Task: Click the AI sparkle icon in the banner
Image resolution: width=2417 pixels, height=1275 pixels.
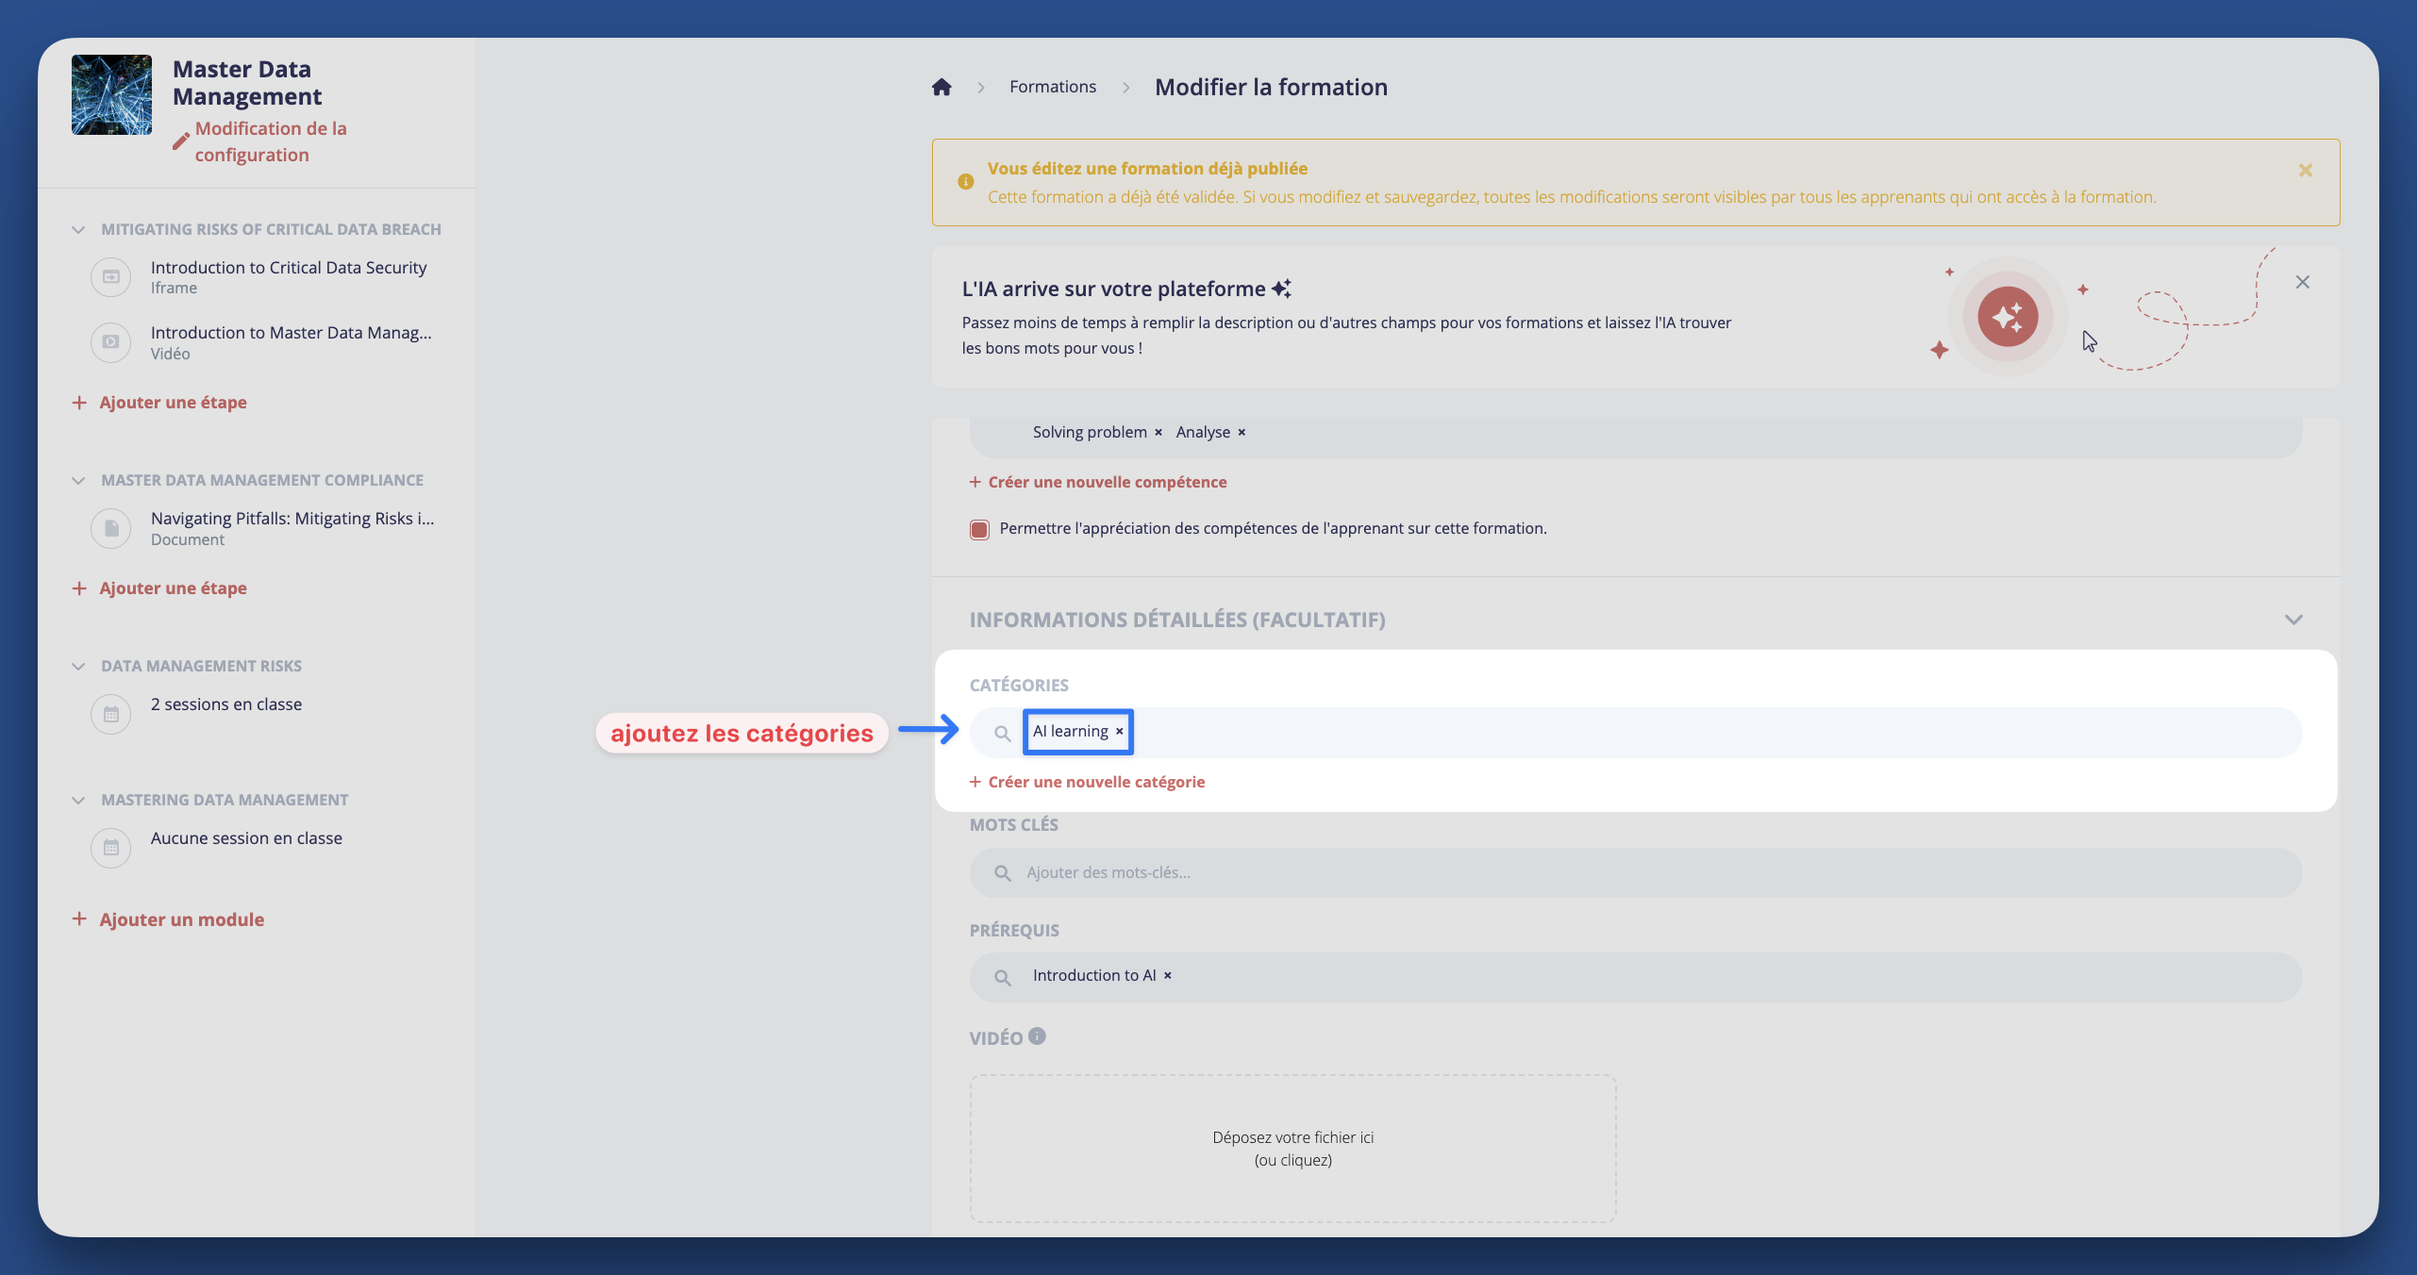Action: (x=2008, y=317)
